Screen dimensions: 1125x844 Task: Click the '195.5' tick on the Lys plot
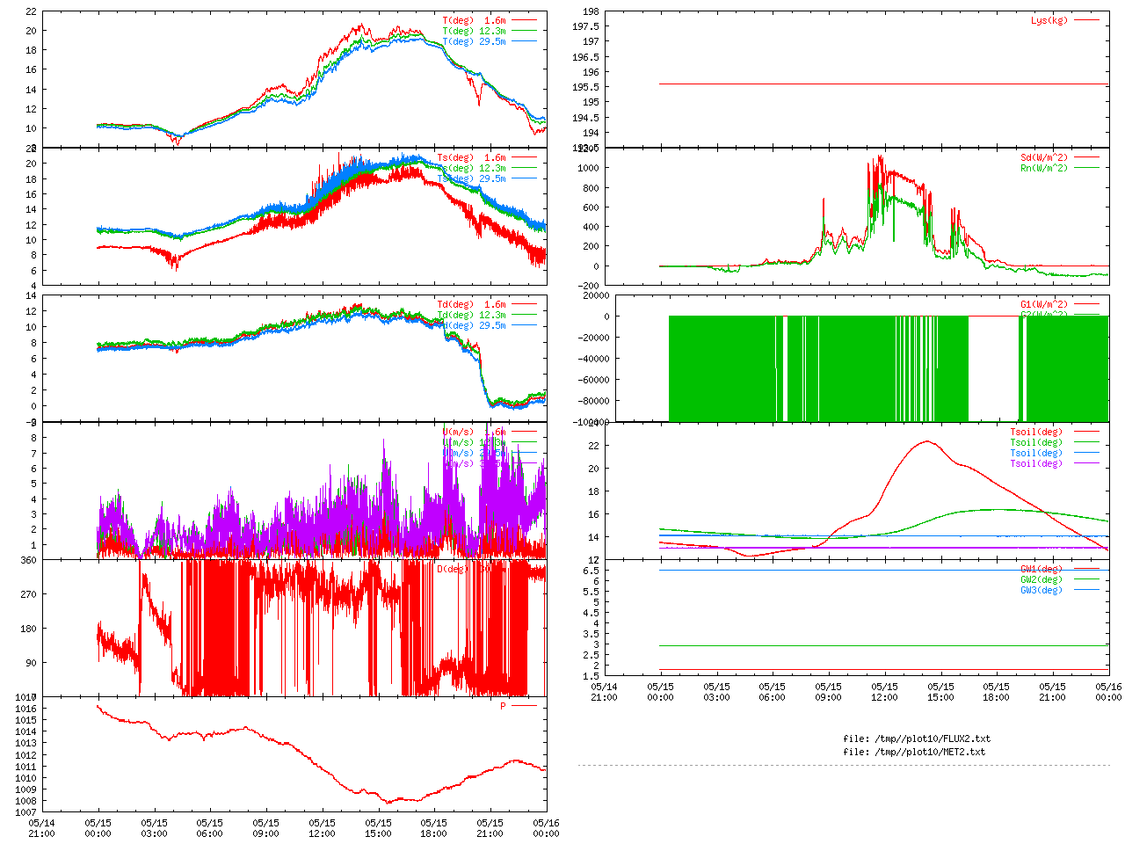pos(585,87)
